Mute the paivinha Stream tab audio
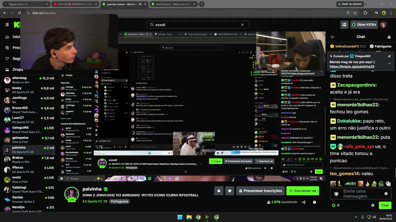 click(x=140, y=4)
